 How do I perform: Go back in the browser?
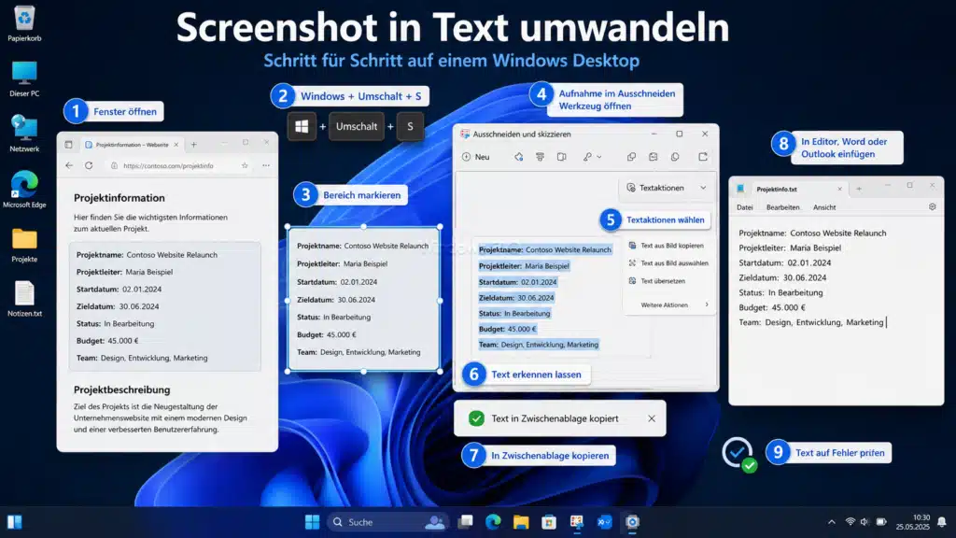[x=69, y=165]
